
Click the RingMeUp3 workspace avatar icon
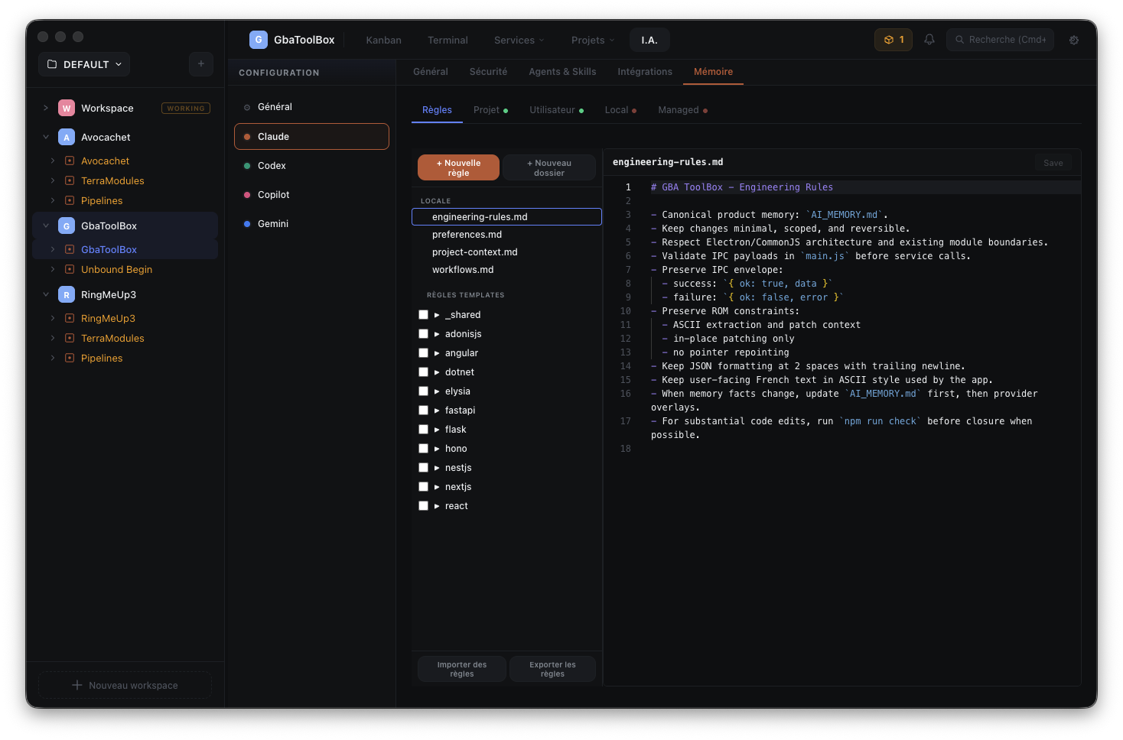click(67, 295)
